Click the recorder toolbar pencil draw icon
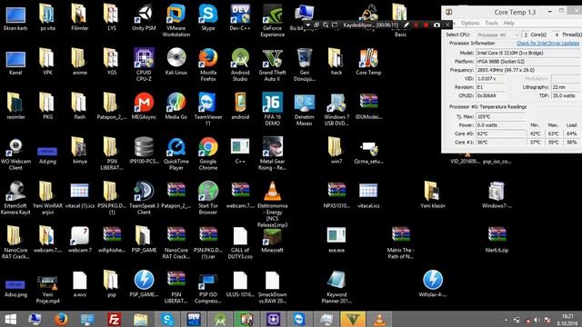The height and width of the screenshot is (327, 582). point(406,25)
